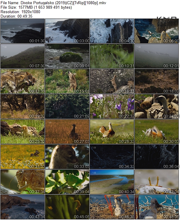The height and width of the screenshot is (220, 180).
Task: Select the furry animal thumbnail at 00:33:03
Action: (x=67, y=157)
